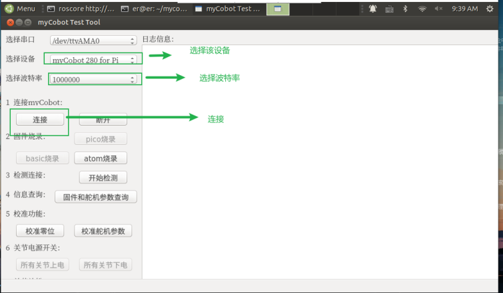
Task: Click the '6 关节电源开关' section label
Action: pyautogui.click(x=33, y=248)
